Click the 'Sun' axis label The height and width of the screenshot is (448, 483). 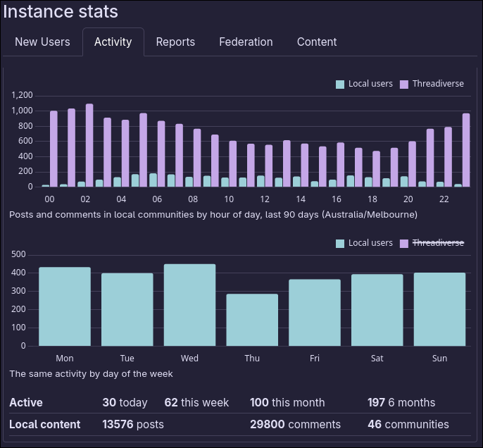tap(439, 359)
